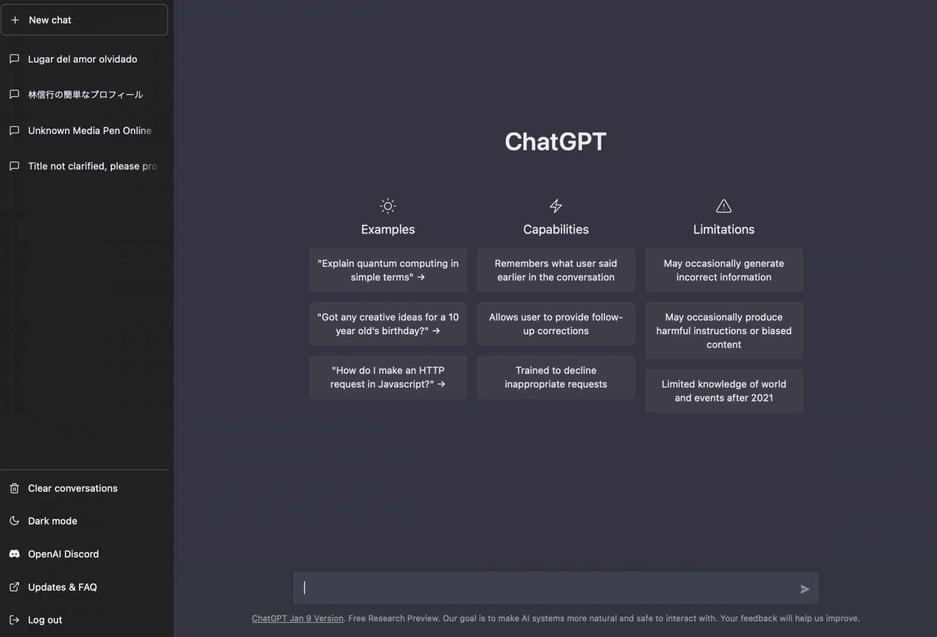Click the Trained to decline inappropriate requests card

556,377
